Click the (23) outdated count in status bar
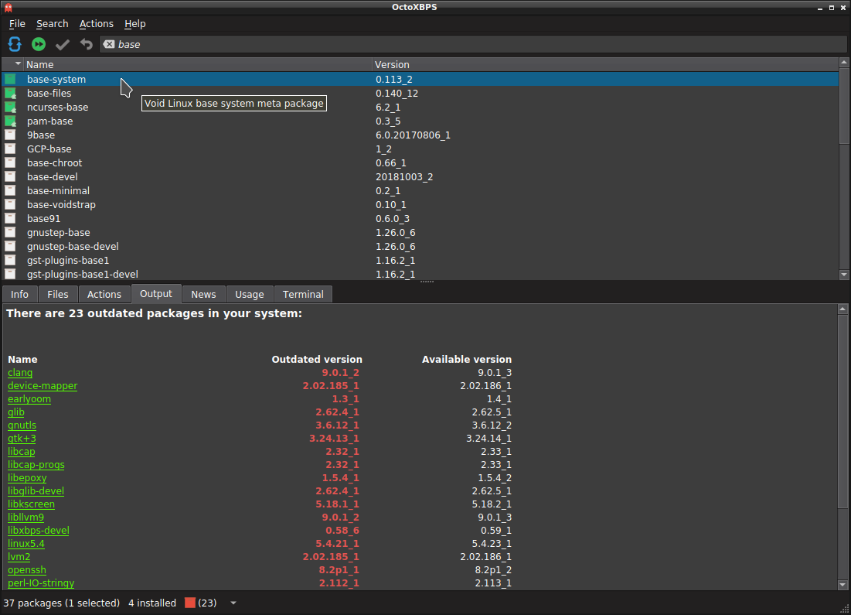The width and height of the screenshot is (851, 615). click(207, 603)
